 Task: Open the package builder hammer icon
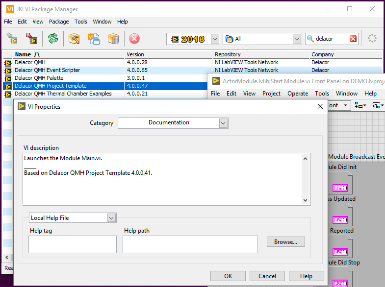coord(74,39)
